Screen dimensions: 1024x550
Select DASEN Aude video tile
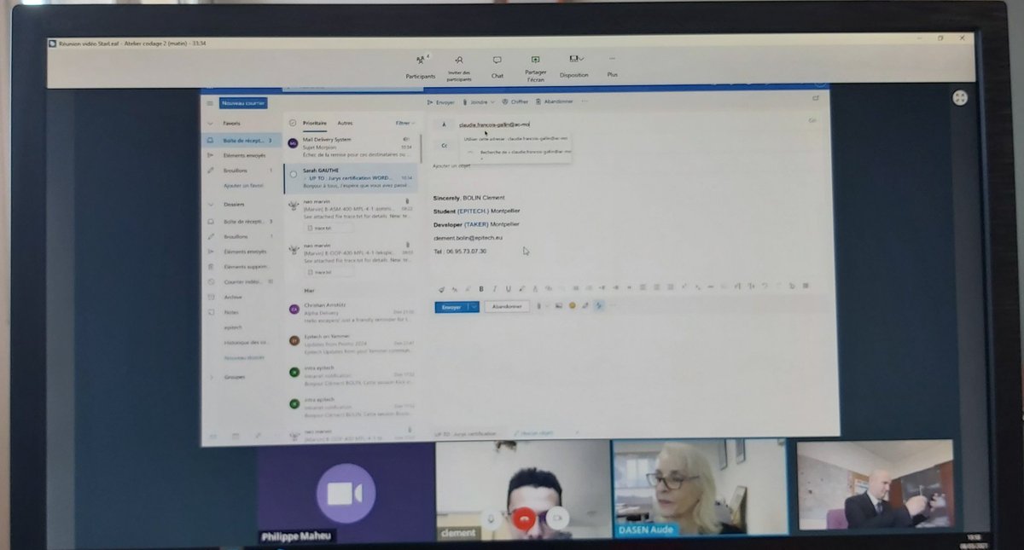click(x=699, y=487)
